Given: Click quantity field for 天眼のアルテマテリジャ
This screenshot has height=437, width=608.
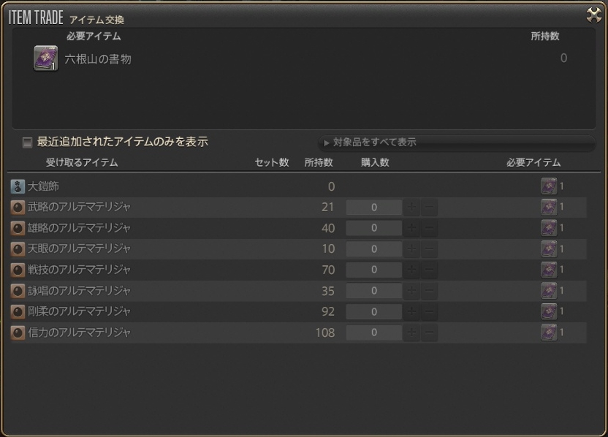Looking at the screenshot, I should [373, 249].
